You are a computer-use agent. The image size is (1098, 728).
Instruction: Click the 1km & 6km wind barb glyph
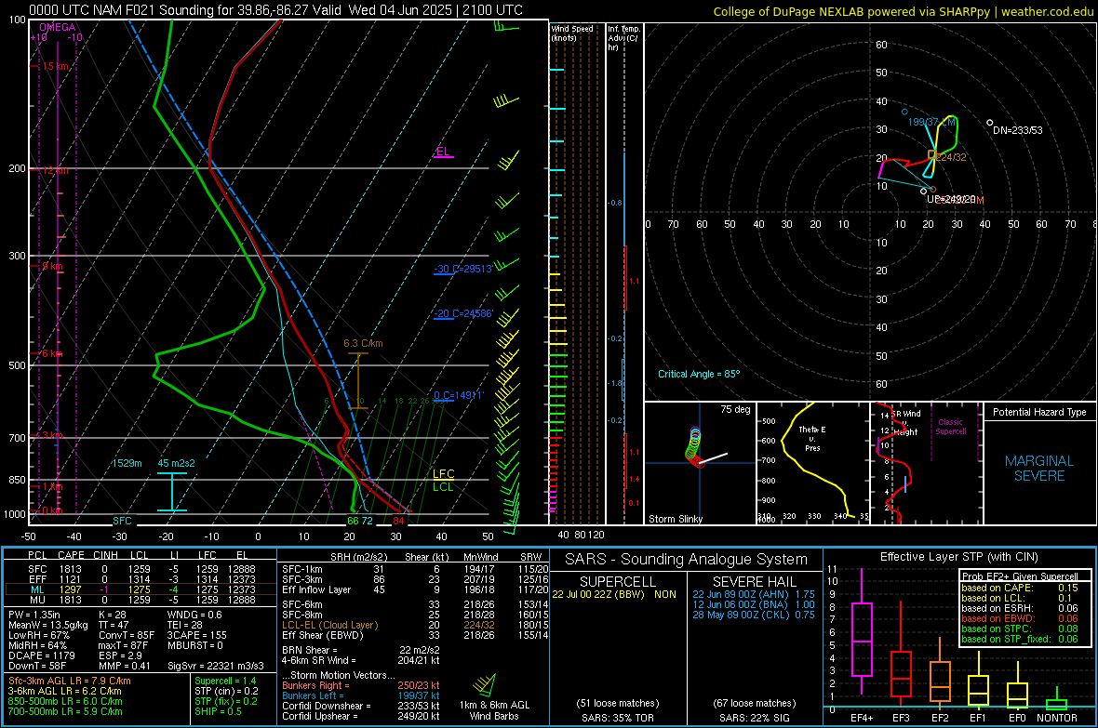pyautogui.click(x=486, y=684)
